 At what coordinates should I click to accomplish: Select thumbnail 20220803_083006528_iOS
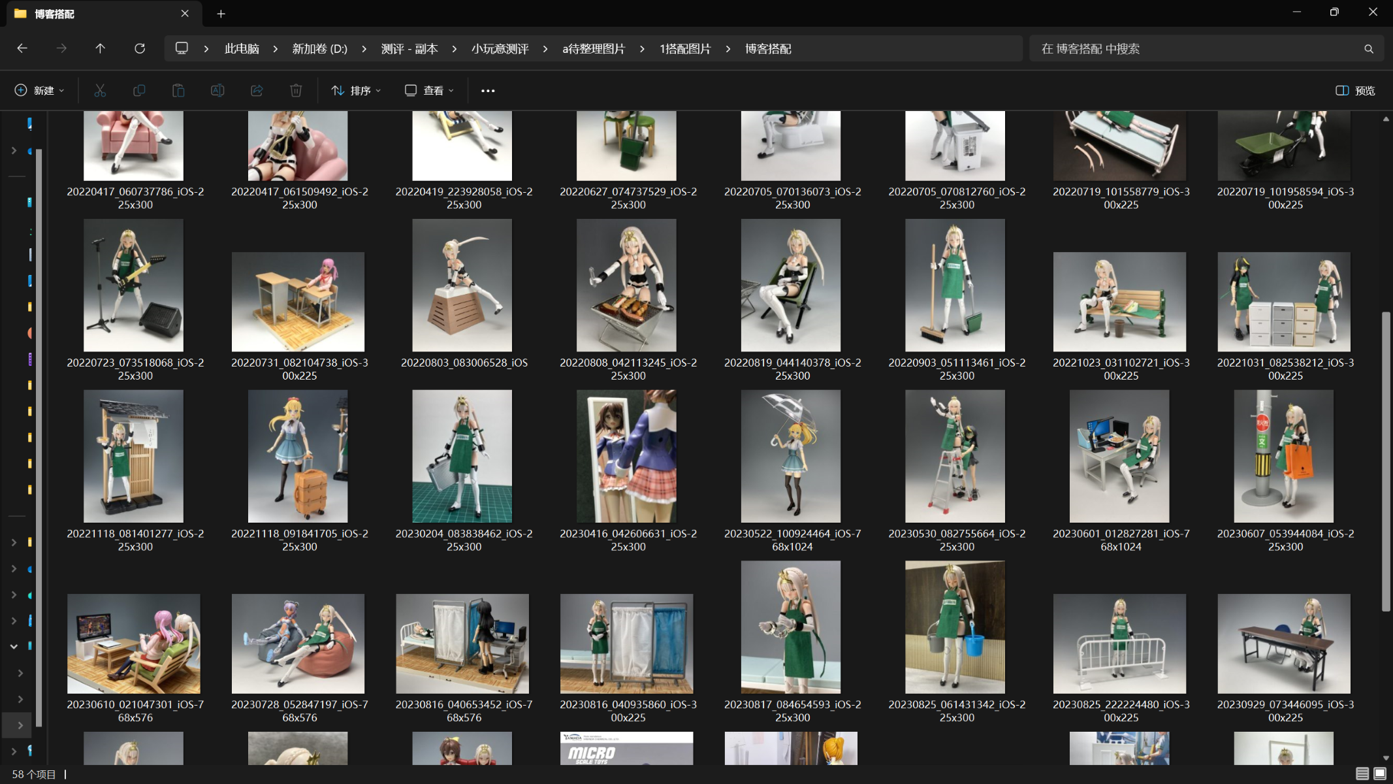pos(462,285)
